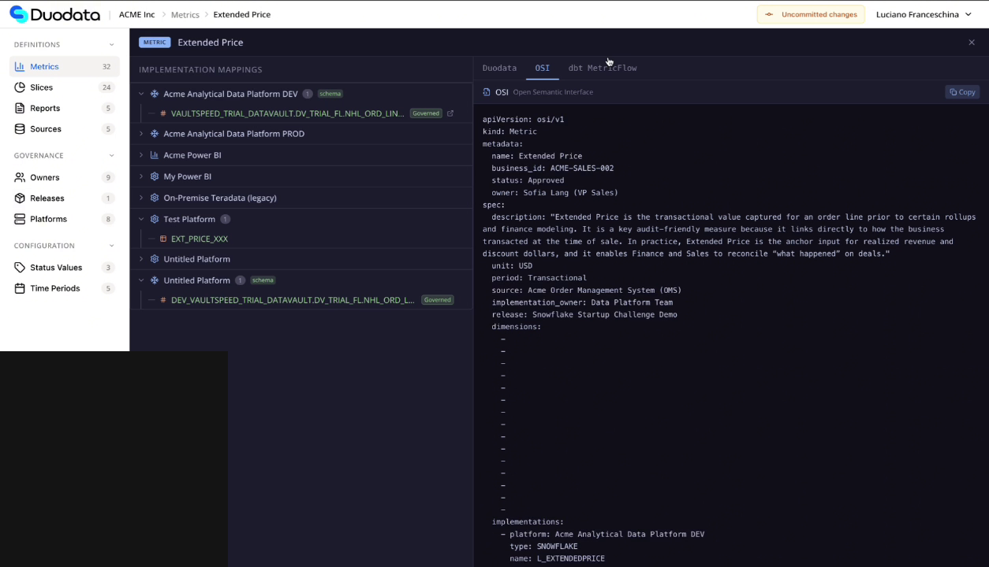Select the Platforms icon in the sidebar
Viewport: 989px width, 567px height.
click(x=21, y=219)
